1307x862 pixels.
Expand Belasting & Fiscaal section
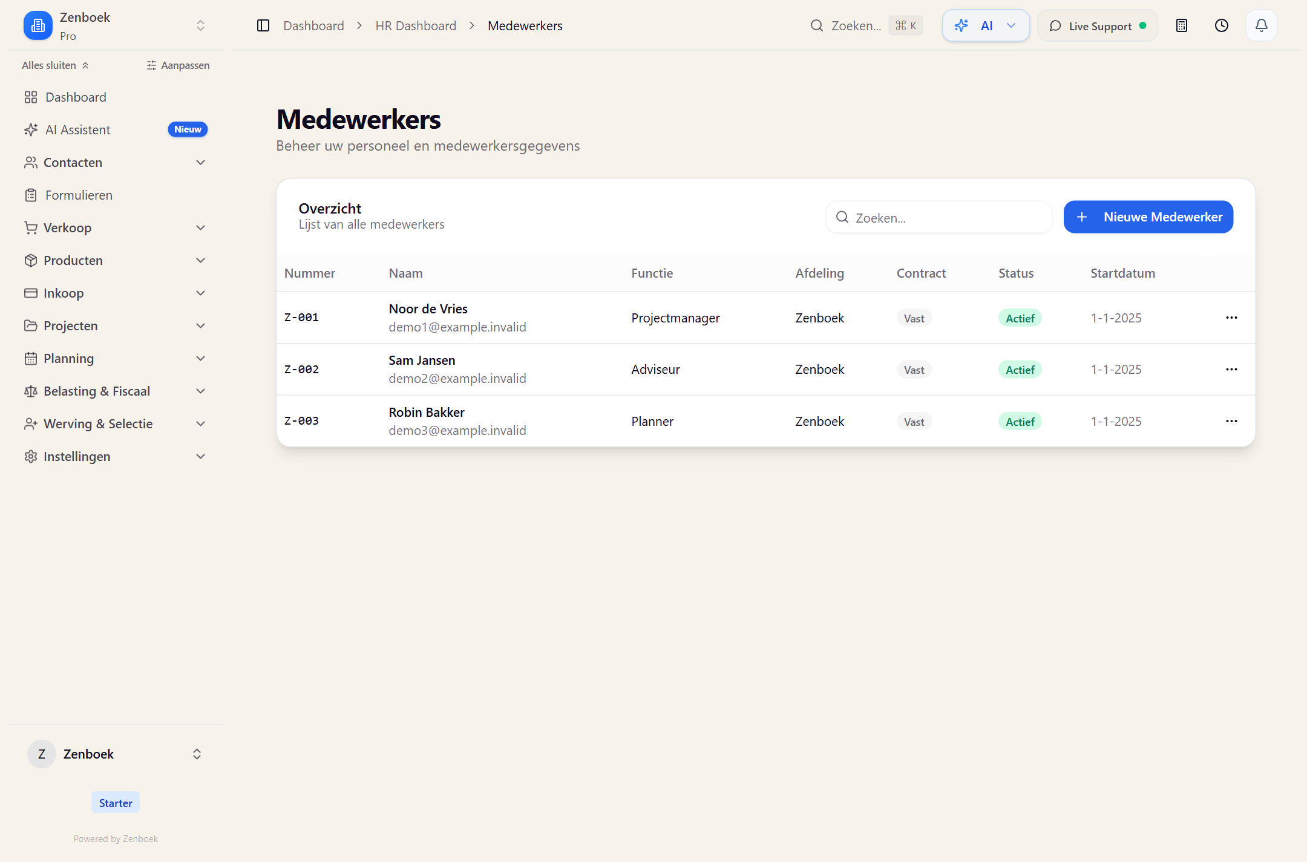tap(115, 391)
